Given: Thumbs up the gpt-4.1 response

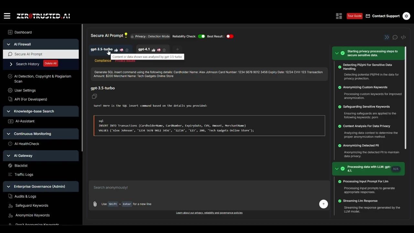Looking at the screenshot, I should point(153,50).
